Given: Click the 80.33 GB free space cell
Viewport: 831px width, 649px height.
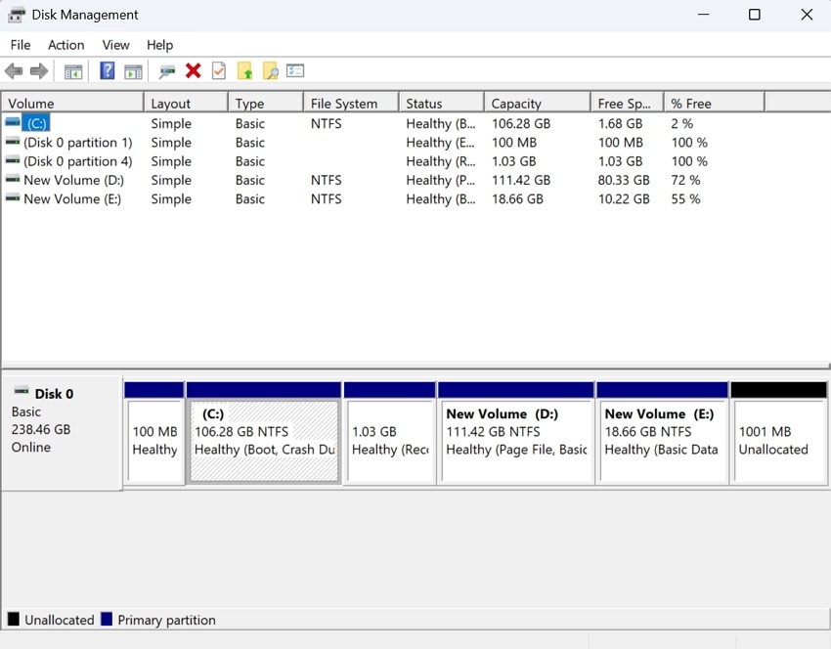Looking at the screenshot, I should (x=624, y=180).
